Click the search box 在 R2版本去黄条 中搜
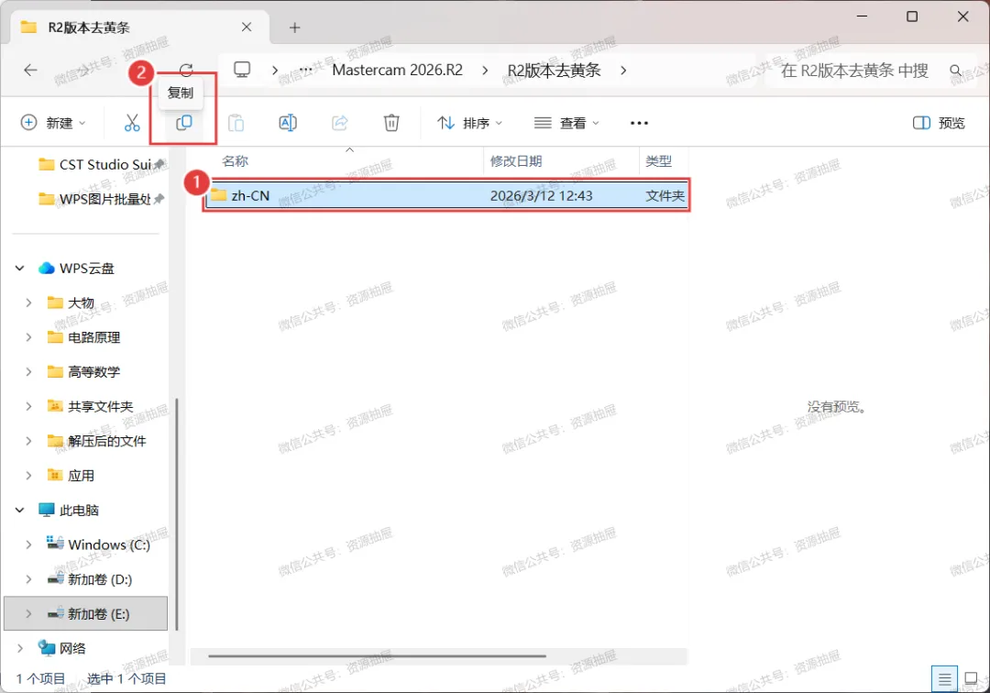The image size is (990, 693). click(x=854, y=70)
